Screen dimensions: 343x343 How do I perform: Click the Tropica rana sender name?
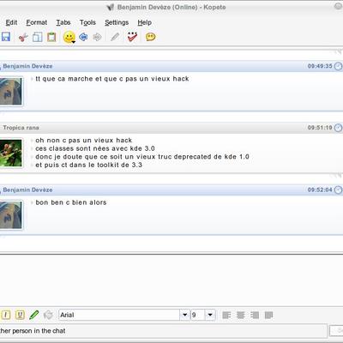click(x=21, y=128)
